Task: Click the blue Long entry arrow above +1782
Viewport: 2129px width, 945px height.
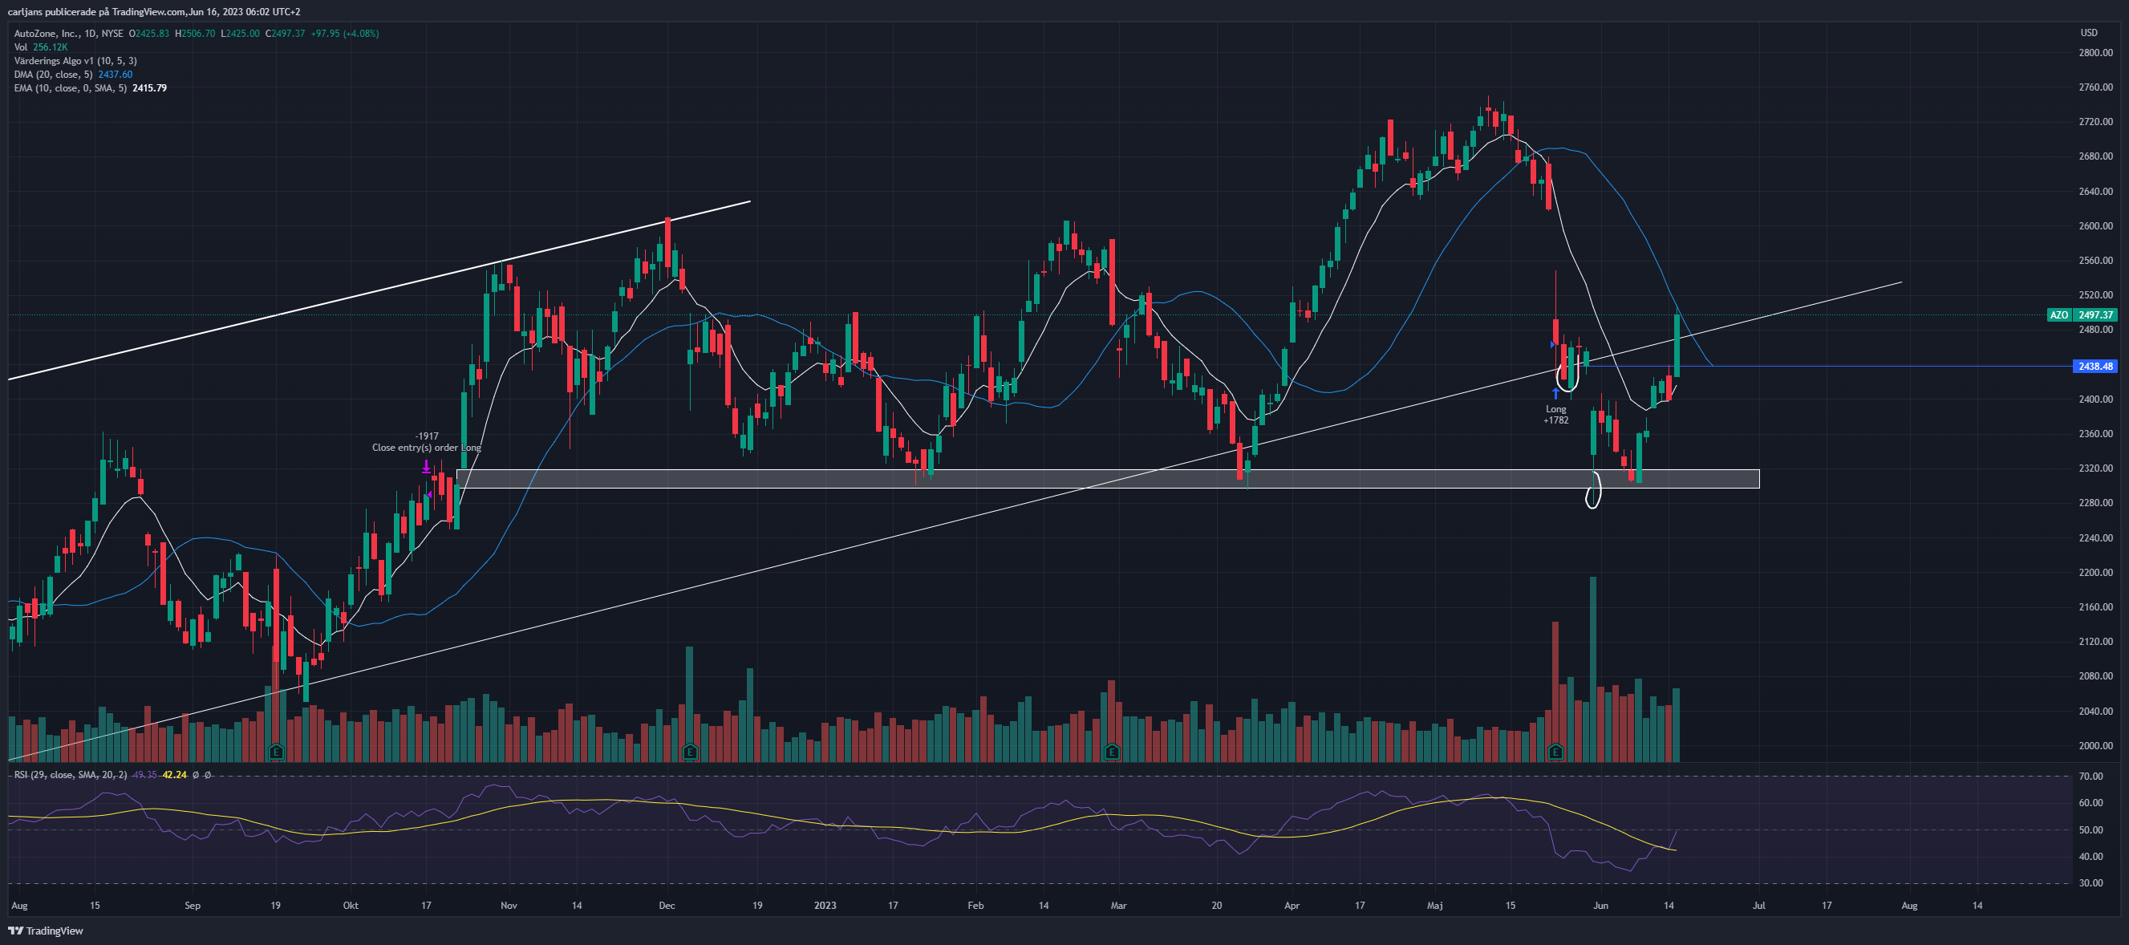Action: [1555, 394]
